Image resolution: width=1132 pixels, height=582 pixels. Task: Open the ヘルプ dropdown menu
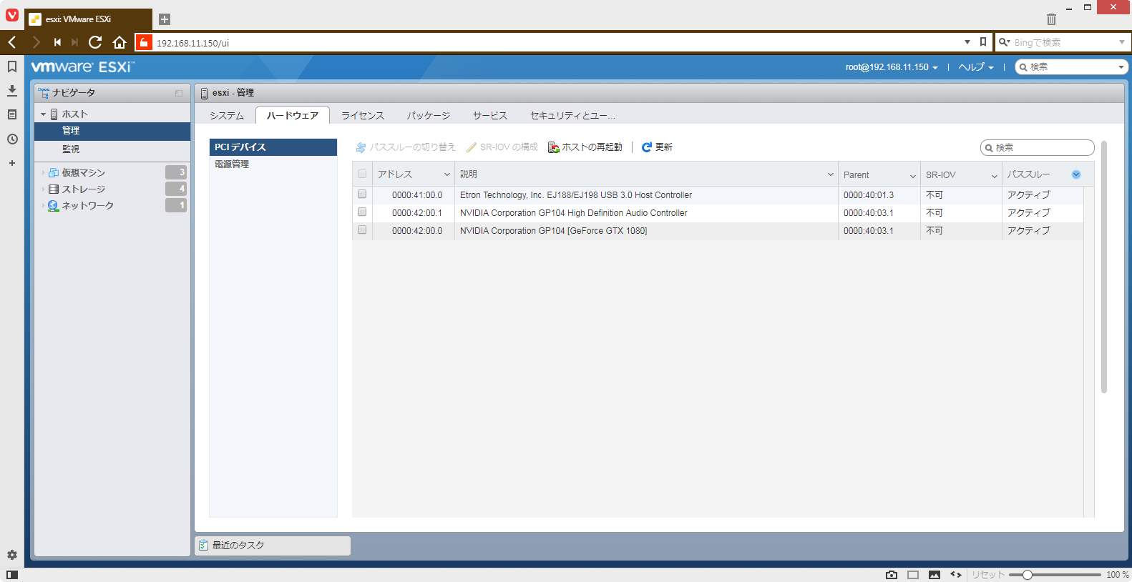[976, 67]
